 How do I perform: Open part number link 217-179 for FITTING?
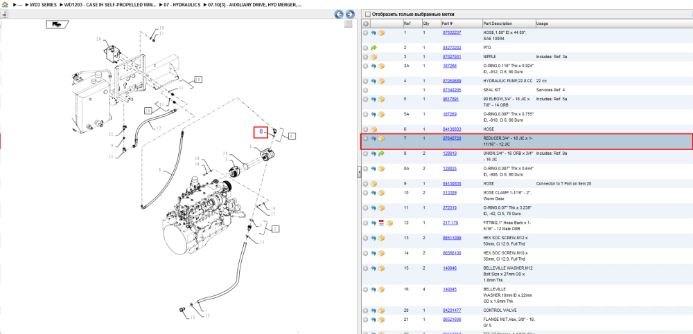tap(450, 223)
